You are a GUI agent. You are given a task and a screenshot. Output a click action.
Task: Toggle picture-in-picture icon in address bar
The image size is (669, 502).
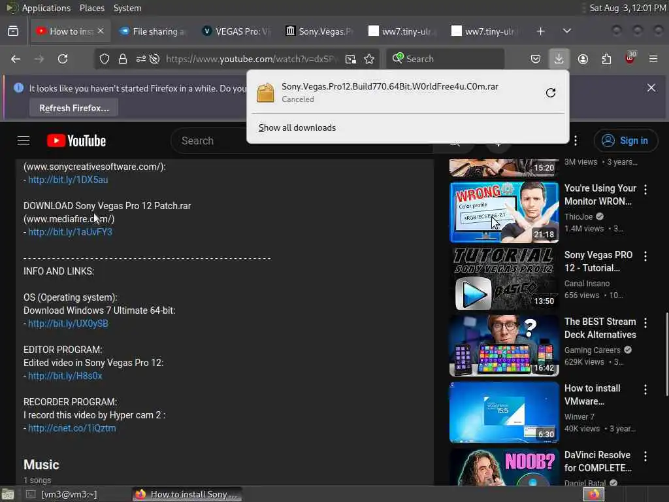point(351,59)
